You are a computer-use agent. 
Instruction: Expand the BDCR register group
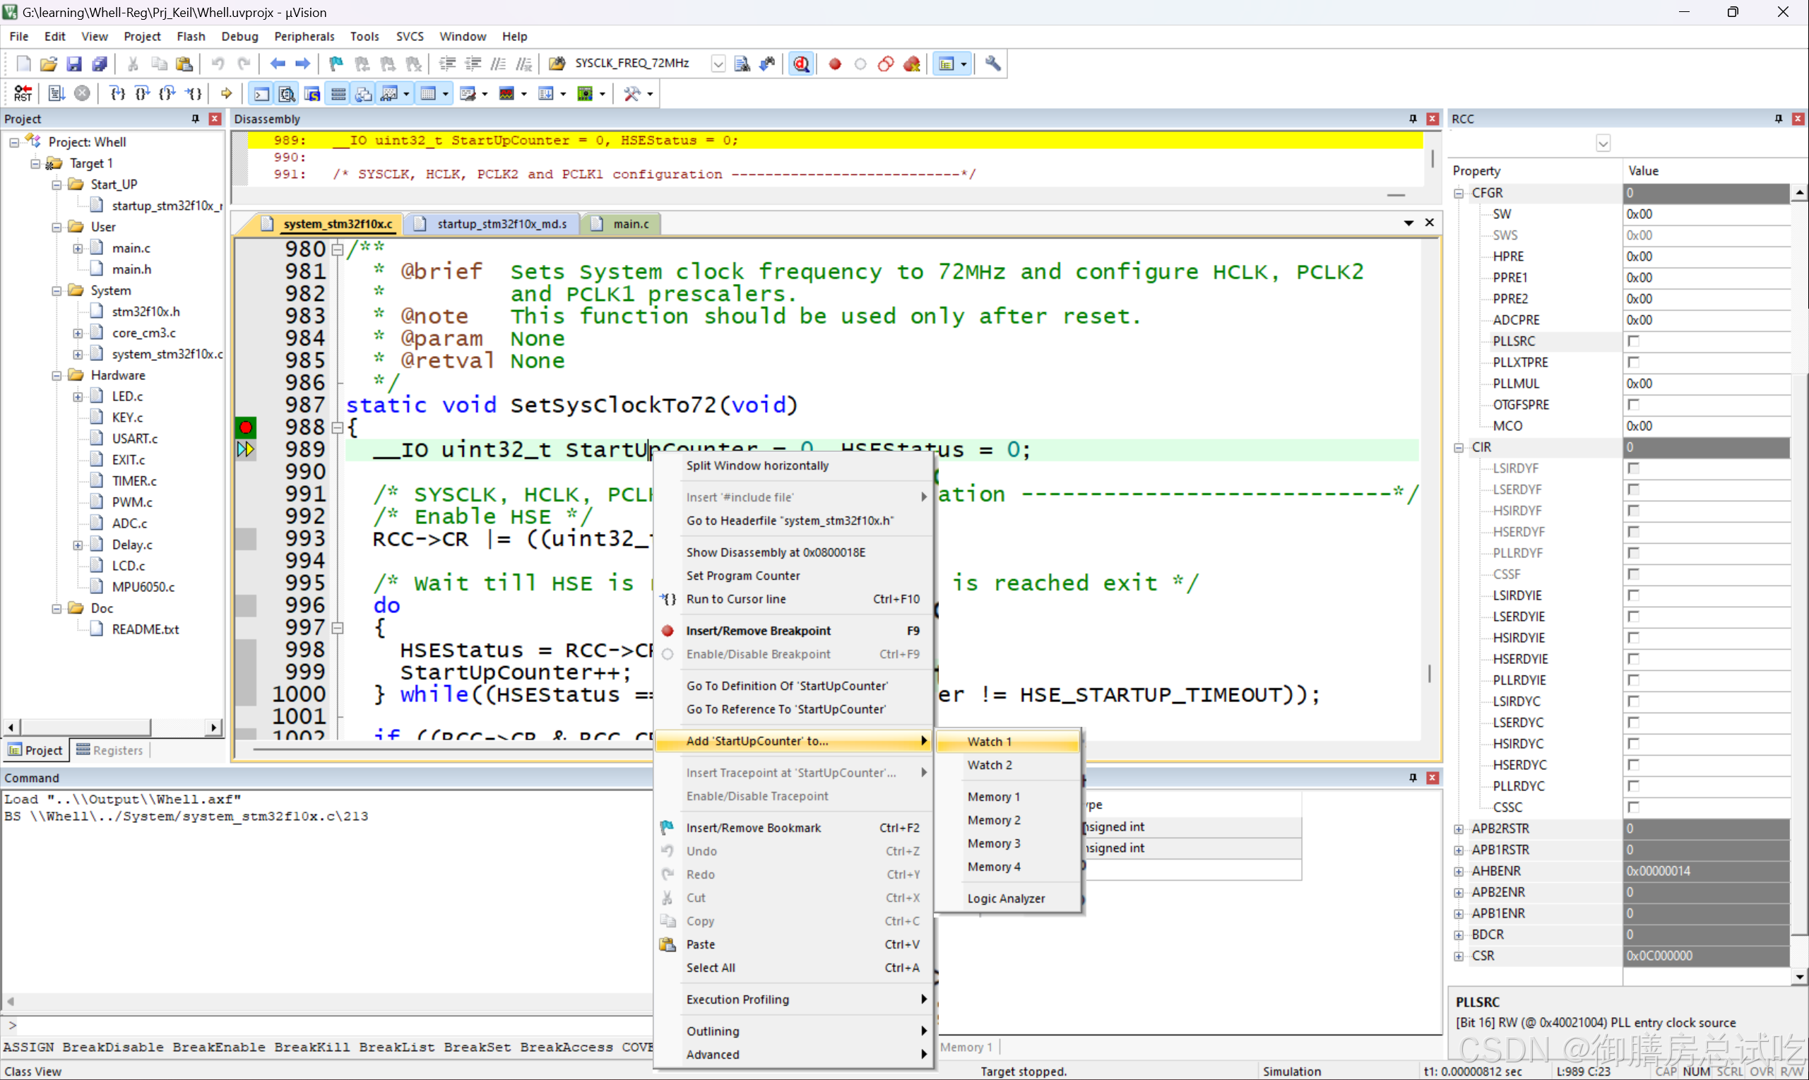click(1459, 934)
